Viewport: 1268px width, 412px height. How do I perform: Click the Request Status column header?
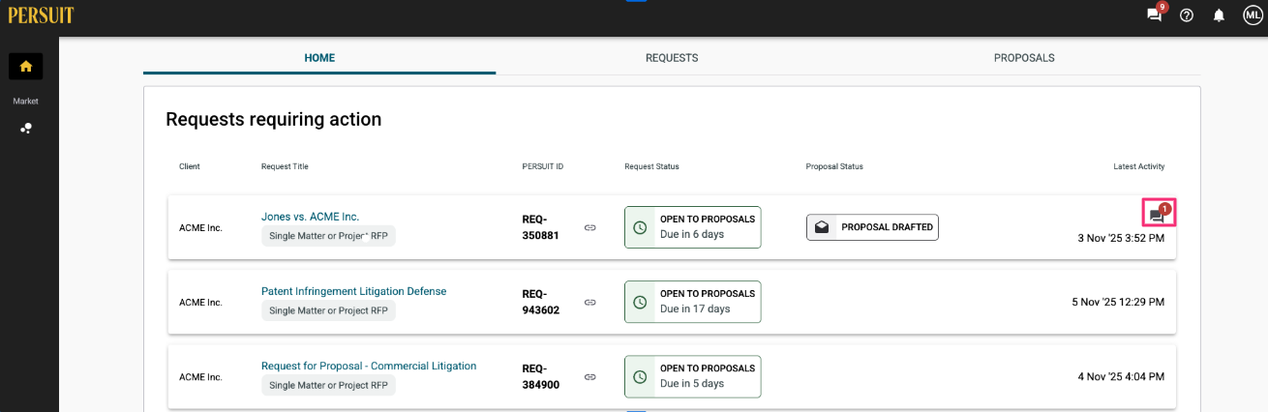(651, 166)
